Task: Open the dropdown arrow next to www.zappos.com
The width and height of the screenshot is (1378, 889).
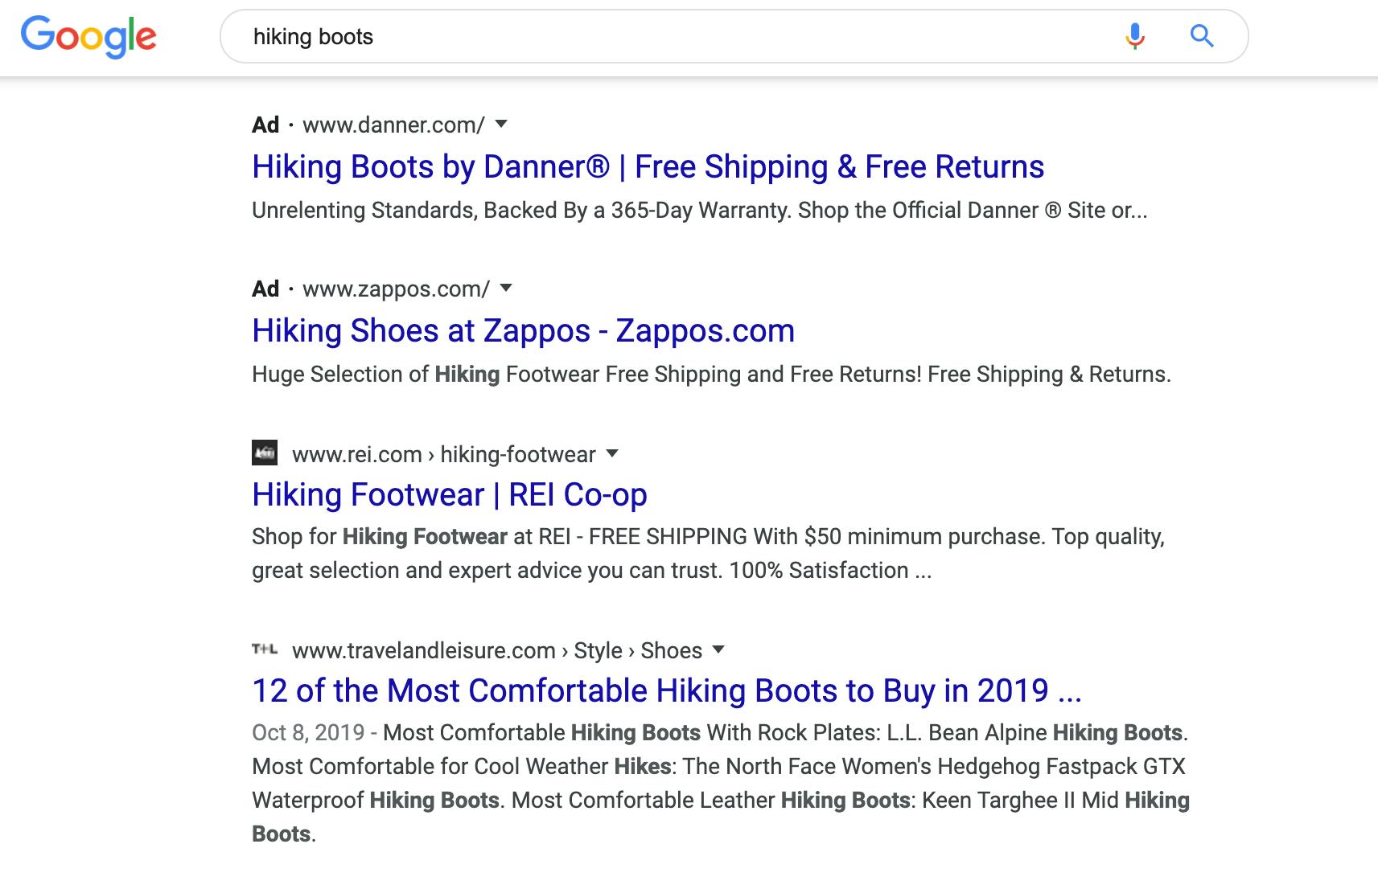Action: point(506,289)
